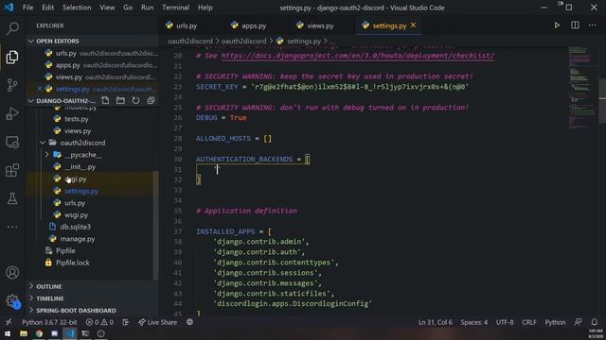
Task: Select Python 3.6.7 32-bit interpreter
Action: point(49,322)
